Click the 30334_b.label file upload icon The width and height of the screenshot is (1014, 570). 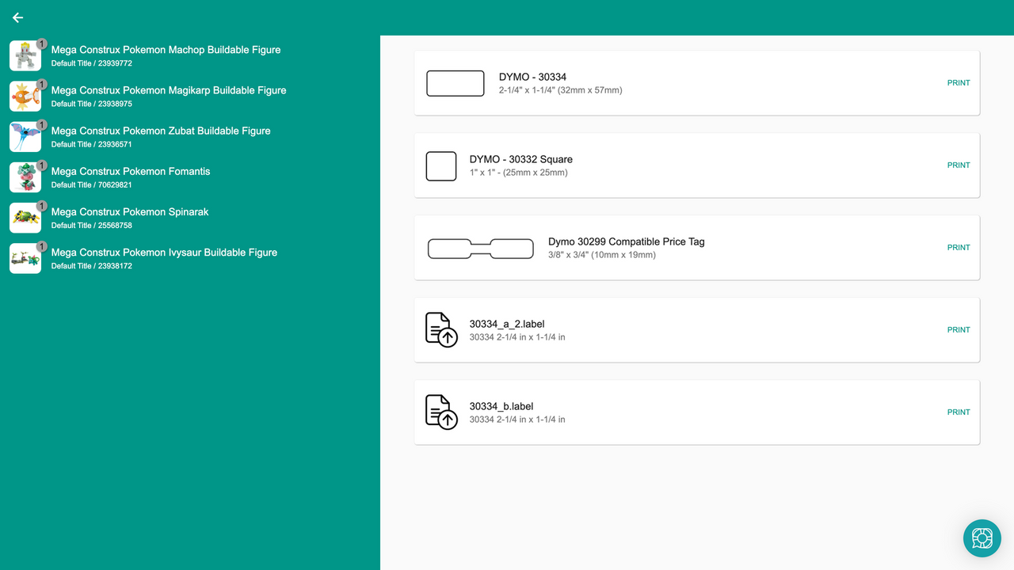441,412
